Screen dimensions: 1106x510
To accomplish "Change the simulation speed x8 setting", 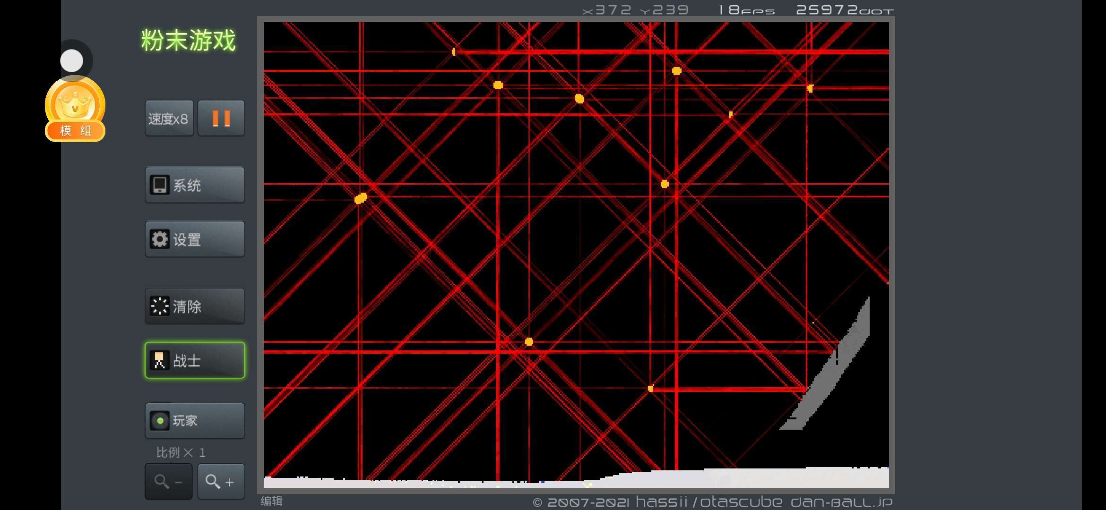I will (x=169, y=118).
